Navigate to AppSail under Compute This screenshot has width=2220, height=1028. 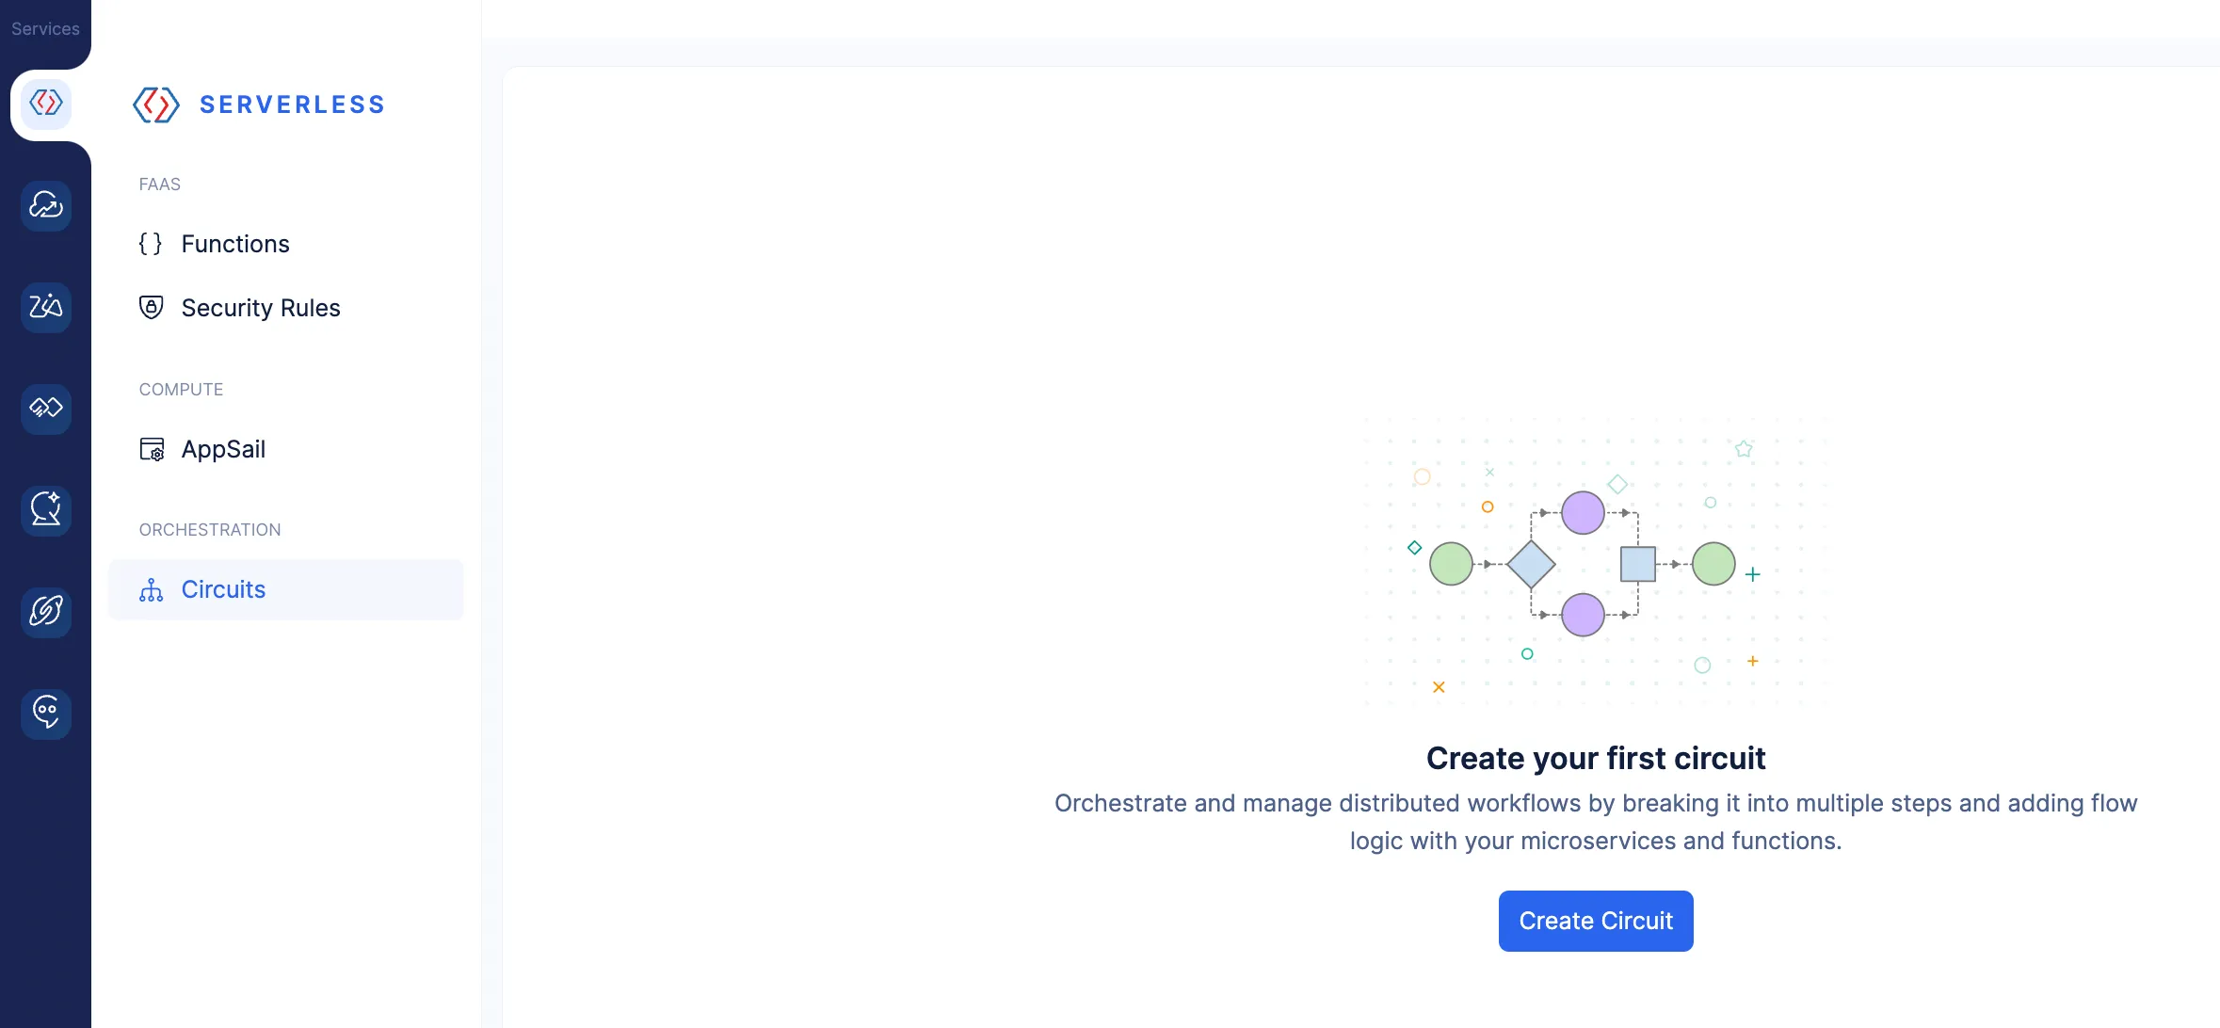click(x=223, y=449)
